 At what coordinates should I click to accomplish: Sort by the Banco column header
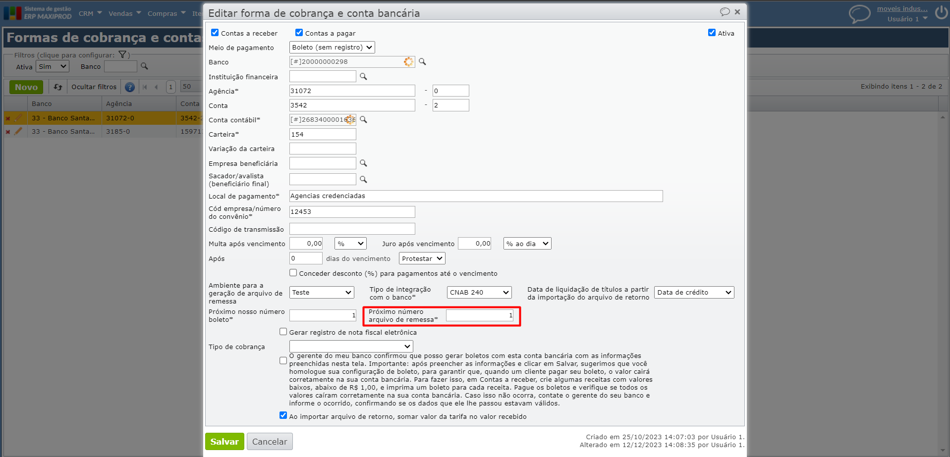tap(64, 104)
